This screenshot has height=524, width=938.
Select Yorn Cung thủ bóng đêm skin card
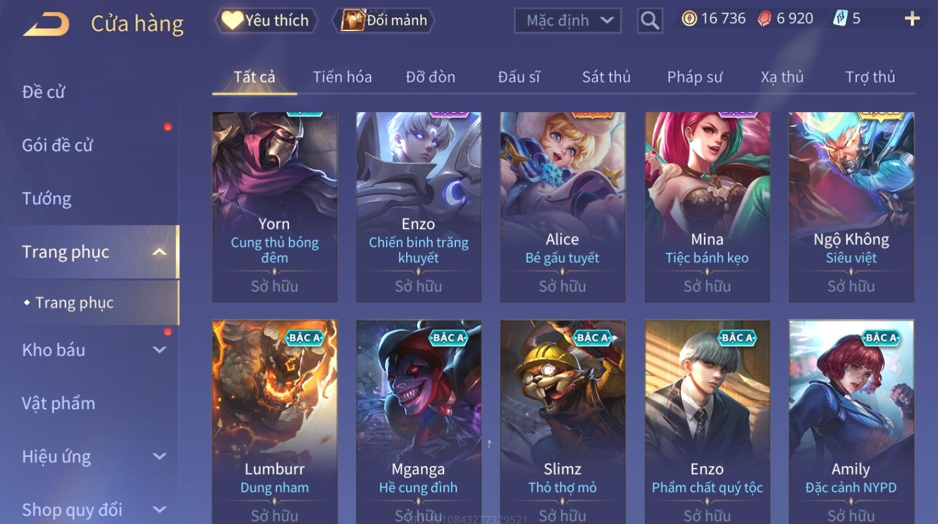tap(275, 207)
